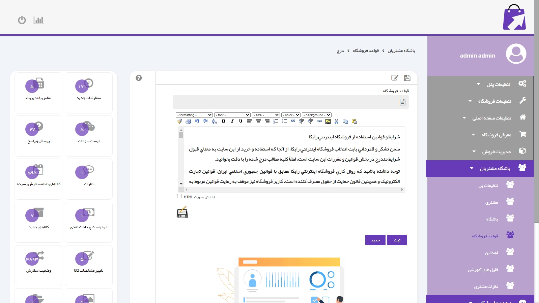Image resolution: width=539 pixels, height=303 pixels.
Task: Click the large save disk icon below editor
Action: tap(182, 212)
